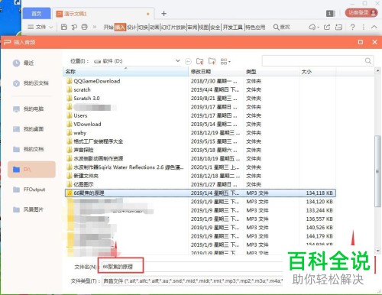Select 我的桌面 in the sidebar
Viewport: 382px width, 295px height.
28,129
